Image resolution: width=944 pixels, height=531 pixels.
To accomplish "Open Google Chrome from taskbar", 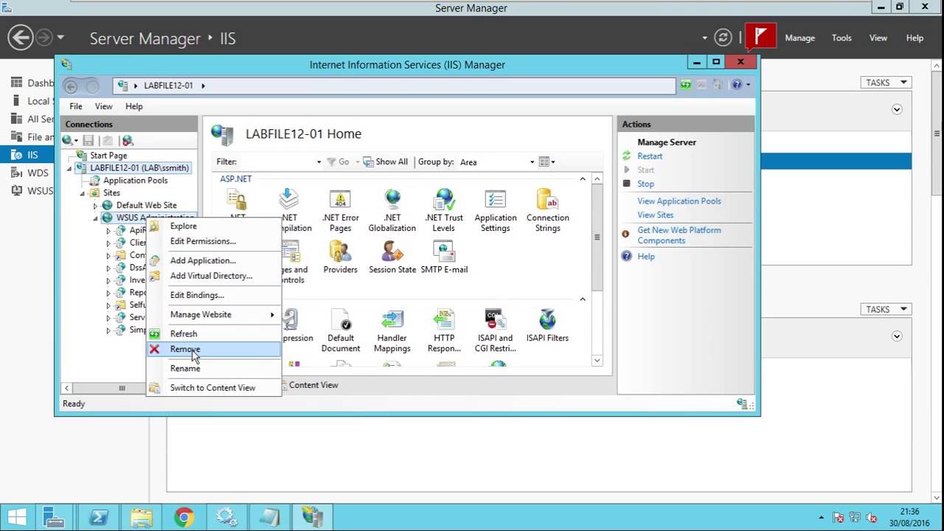I will pyautogui.click(x=184, y=517).
